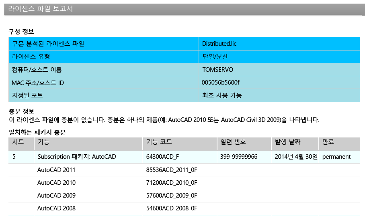Select the code 57600ACD_2009_0F
365x216 pixels.
[172, 195]
